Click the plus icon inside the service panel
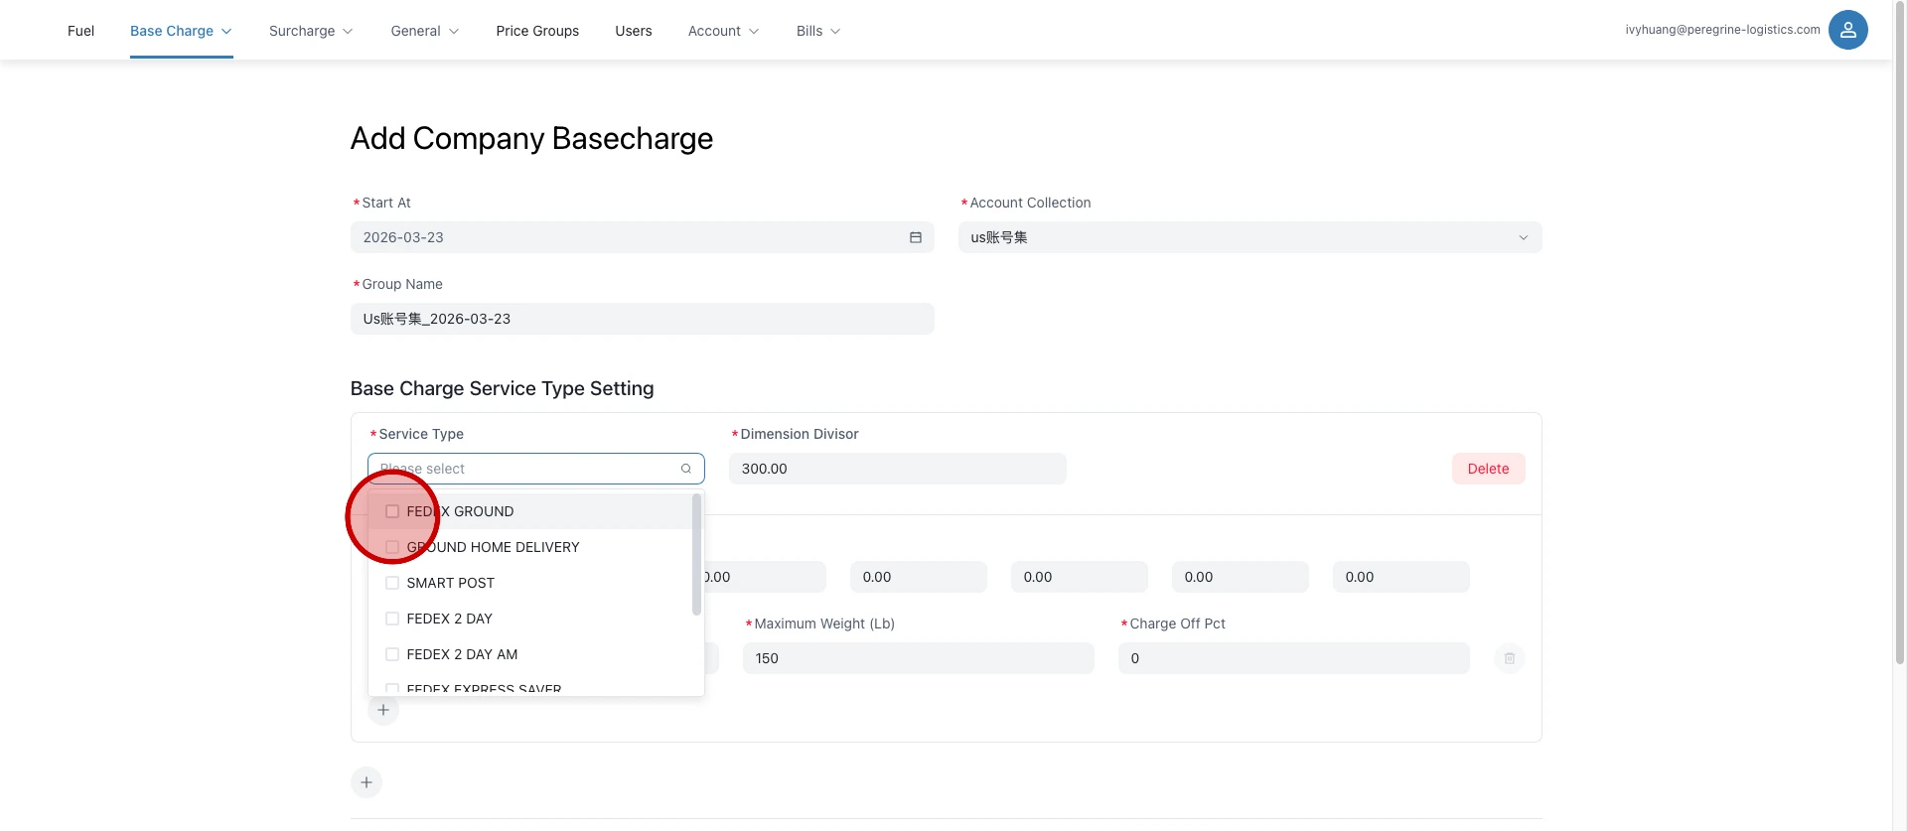 coord(383,710)
